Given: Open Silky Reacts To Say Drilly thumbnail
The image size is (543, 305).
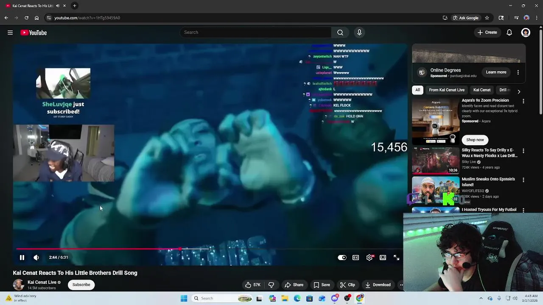Looking at the screenshot, I should [x=436, y=161].
